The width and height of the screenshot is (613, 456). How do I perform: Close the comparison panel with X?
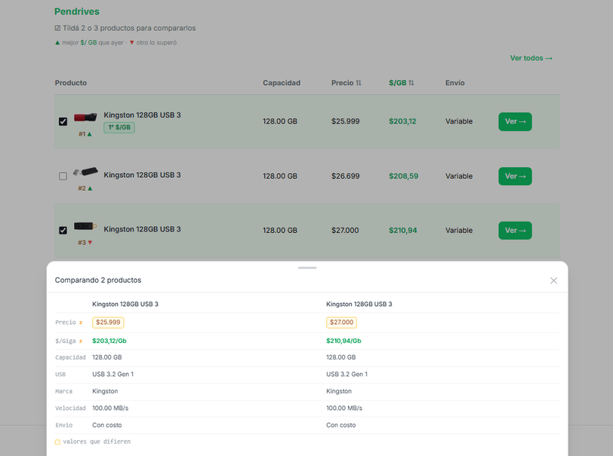(553, 280)
